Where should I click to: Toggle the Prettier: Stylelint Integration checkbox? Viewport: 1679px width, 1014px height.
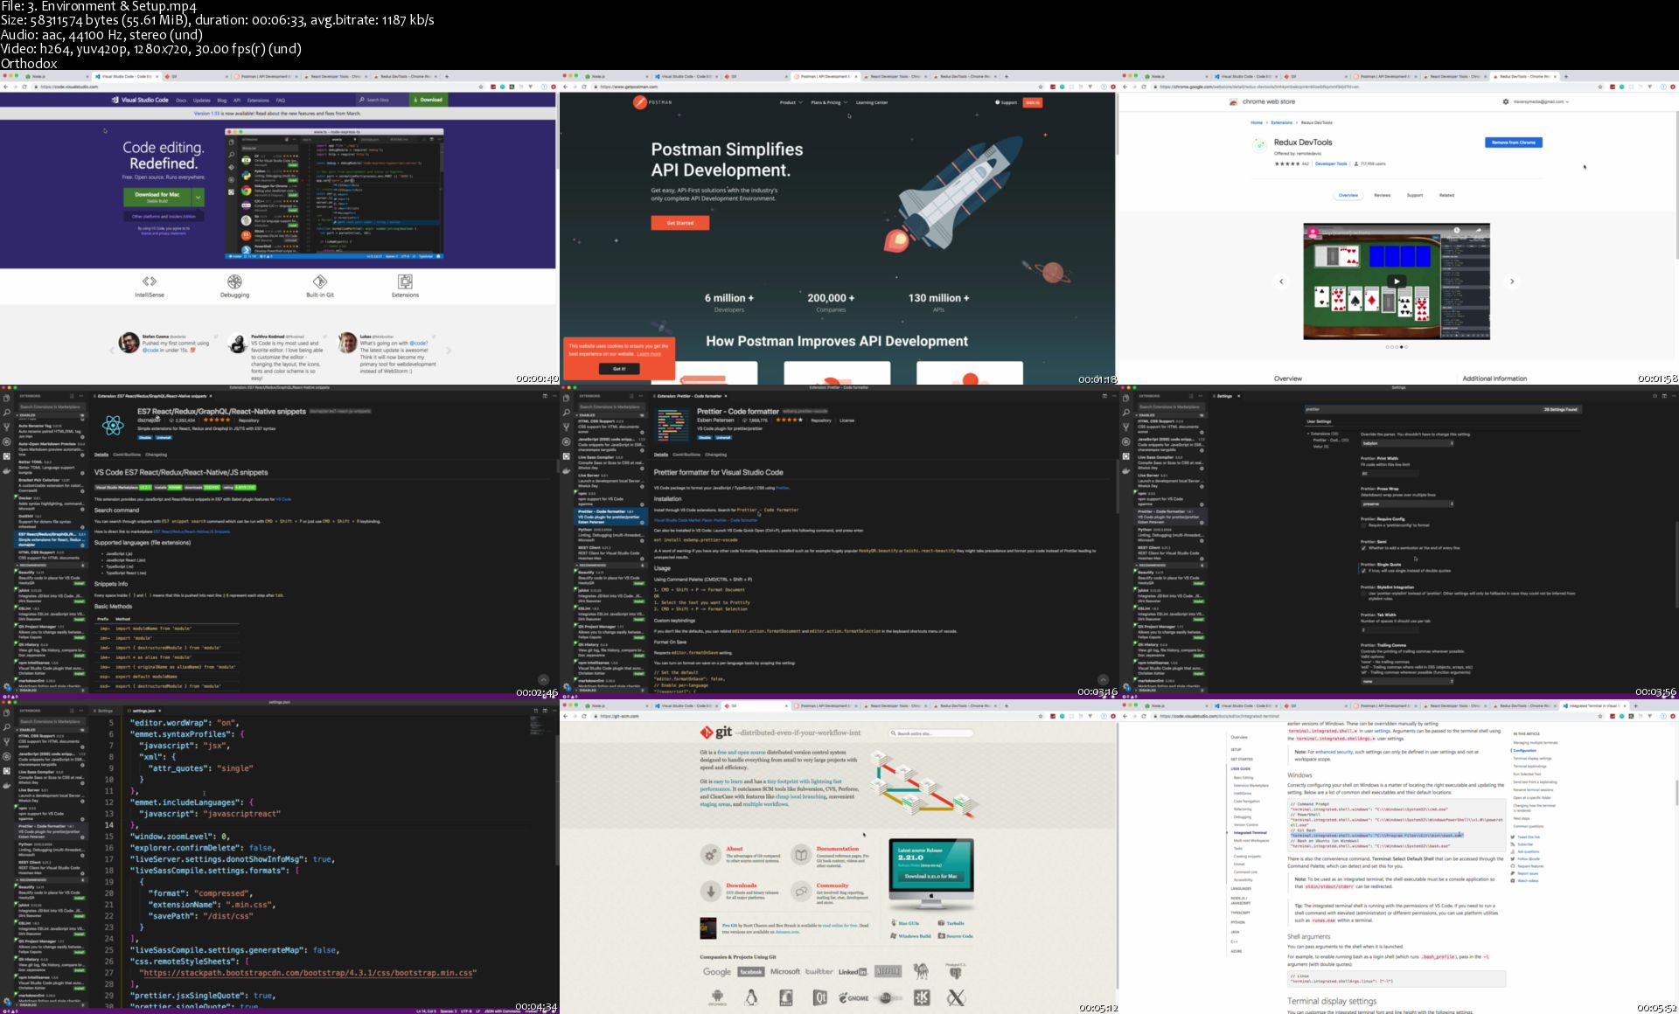pyautogui.click(x=1363, y=593)
